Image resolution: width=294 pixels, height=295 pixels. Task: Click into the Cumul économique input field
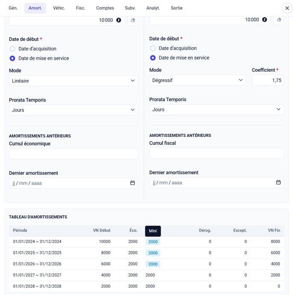click(73, 154)
